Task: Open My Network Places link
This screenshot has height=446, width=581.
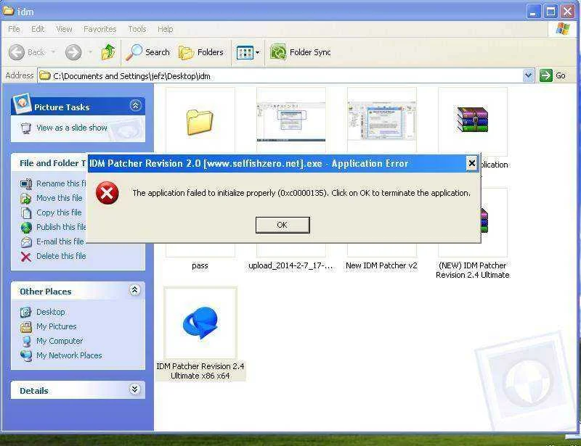Action: point(69,355)
